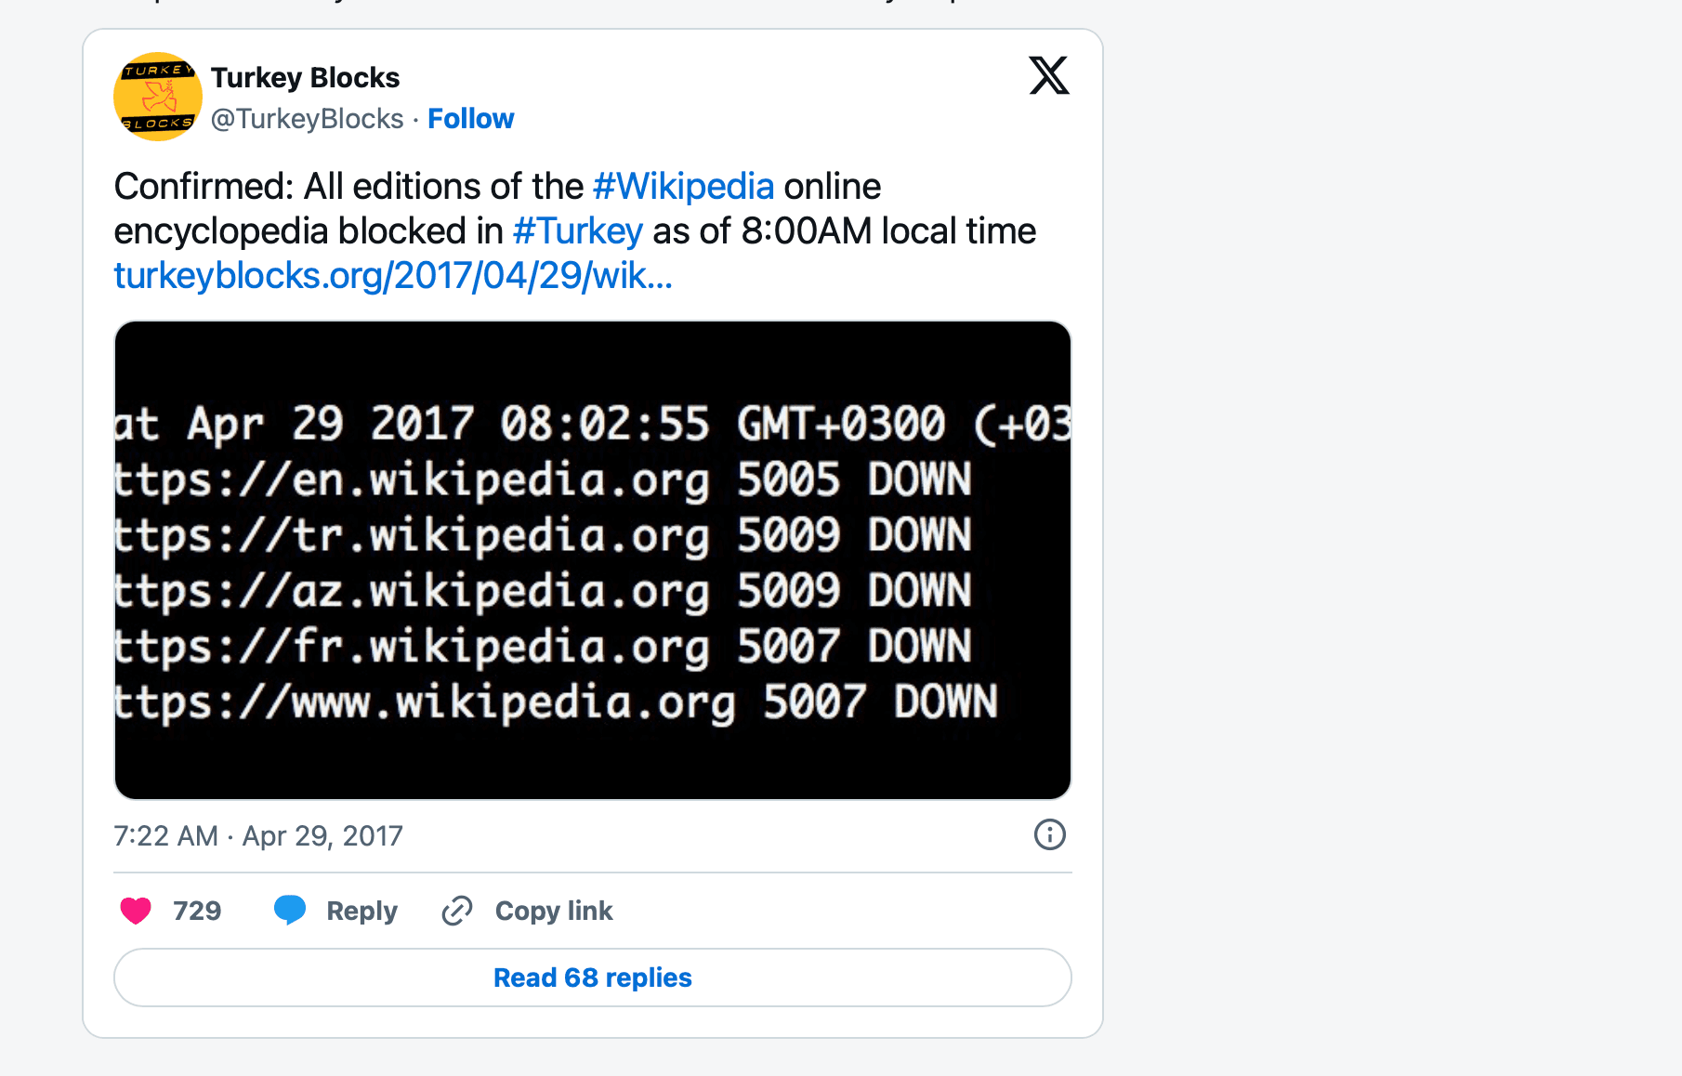Visit the turkeyblocks.org article link
1682x1076 pixels.
click(394, 276)
